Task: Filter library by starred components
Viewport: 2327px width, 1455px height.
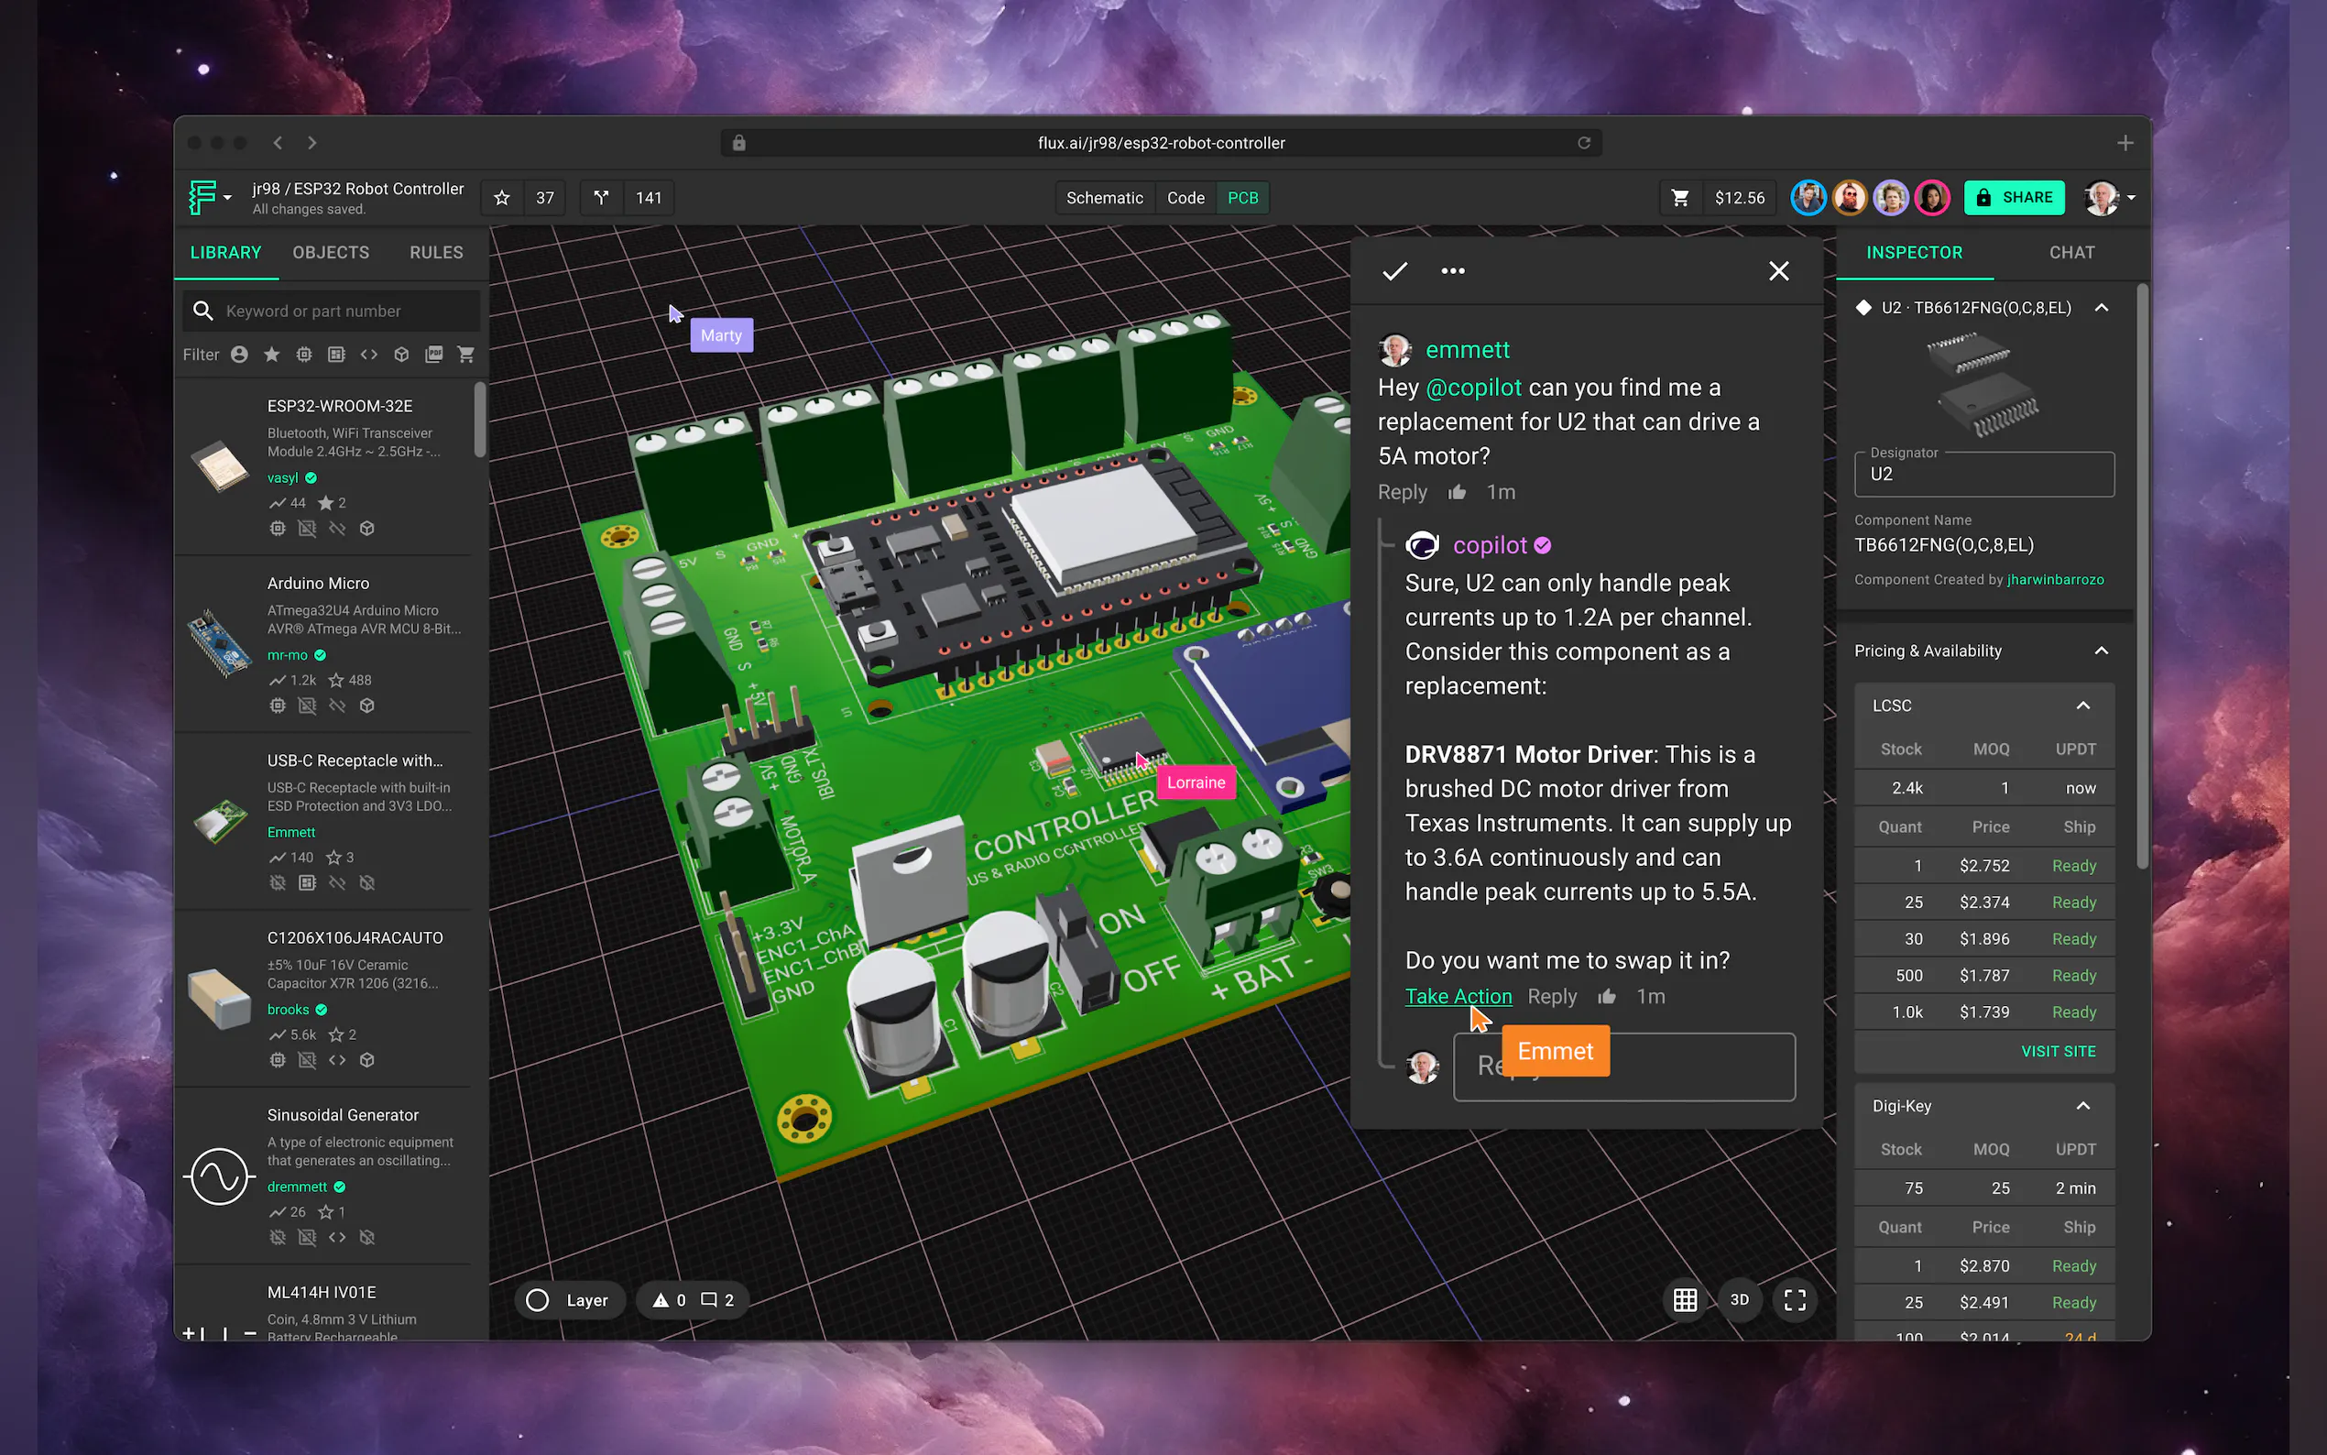Action: pyautogui.click(x=271, y=354)
